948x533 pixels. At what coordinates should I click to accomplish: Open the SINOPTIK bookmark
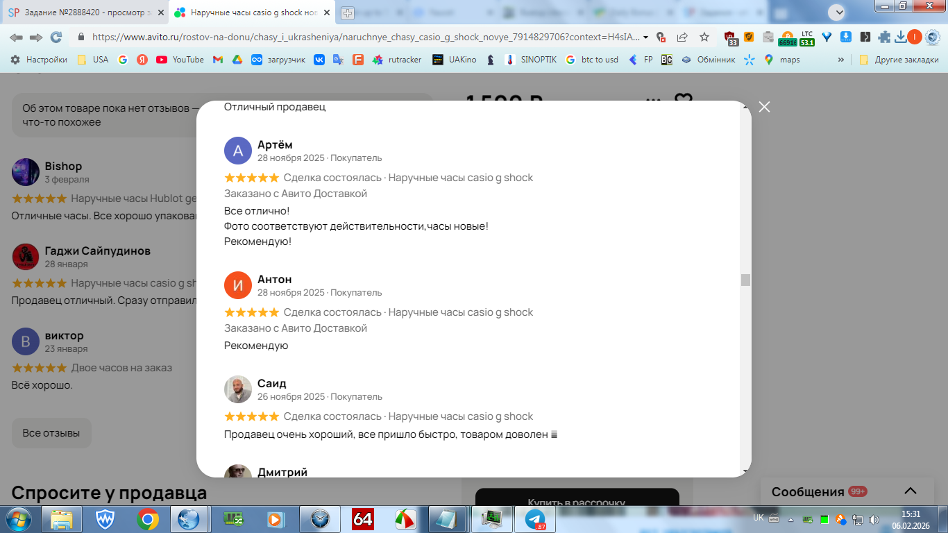(531, 60)
